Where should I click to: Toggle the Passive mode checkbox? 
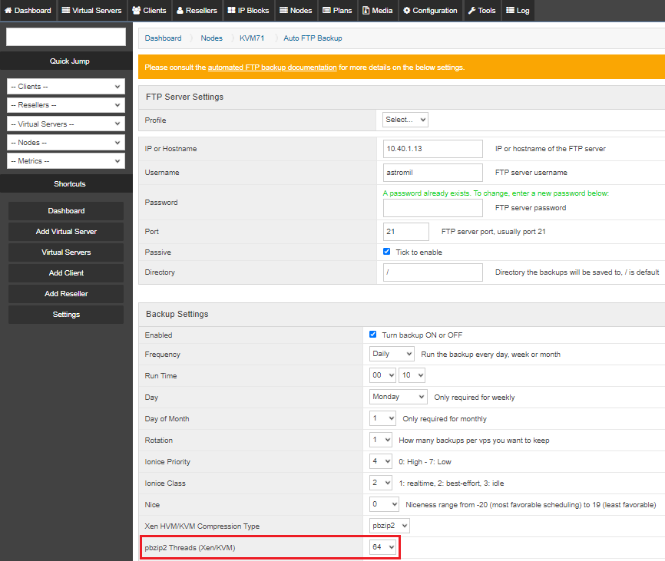387,252
